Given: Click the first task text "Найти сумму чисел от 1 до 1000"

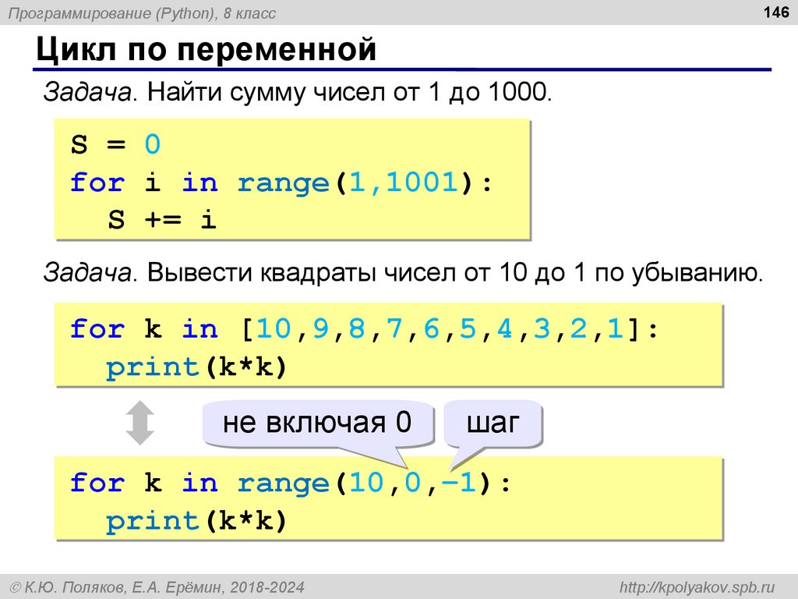Looking at the screenshot, I should (349, 92).
